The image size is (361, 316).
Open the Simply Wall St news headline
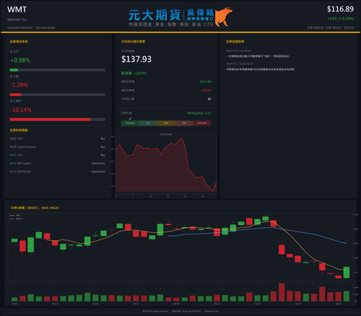point(260,69)
